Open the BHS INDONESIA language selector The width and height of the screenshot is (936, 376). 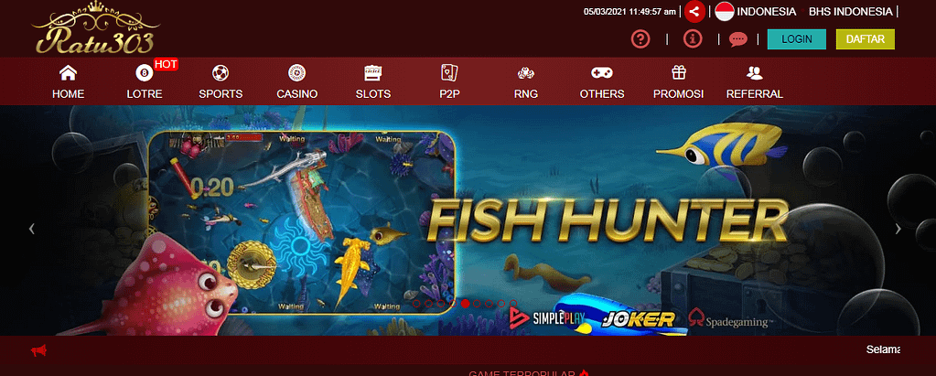click(851, 11)
